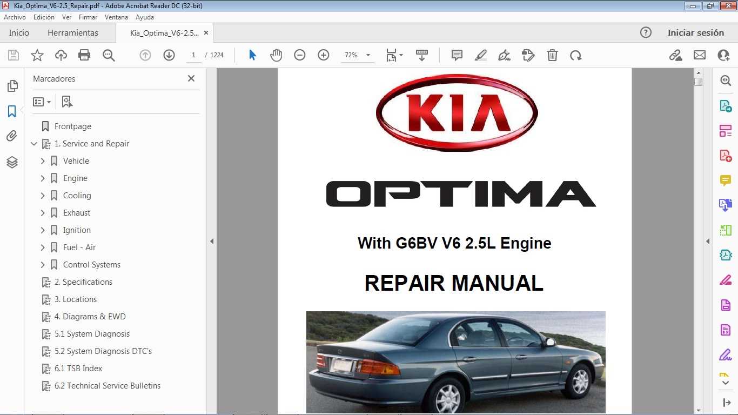The image size is (738, 415).
Task: Click the vertical scrollbar thumb
Action: pyautogui.click(x=699, y=82)
